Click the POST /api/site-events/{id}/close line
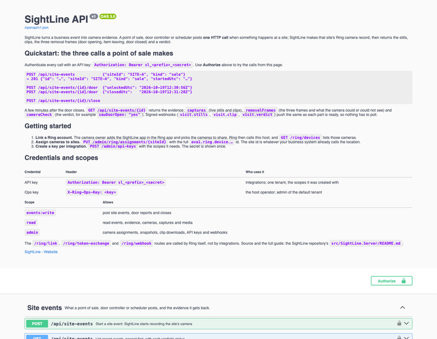Viewport: 437px width, 339px height. point(63,101)
